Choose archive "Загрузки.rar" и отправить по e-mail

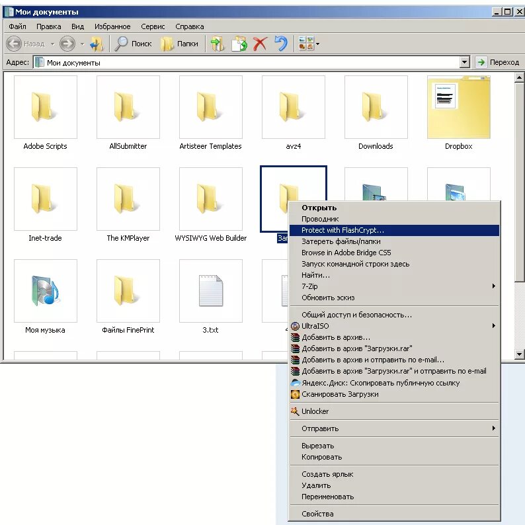click(x=395, y=371)
